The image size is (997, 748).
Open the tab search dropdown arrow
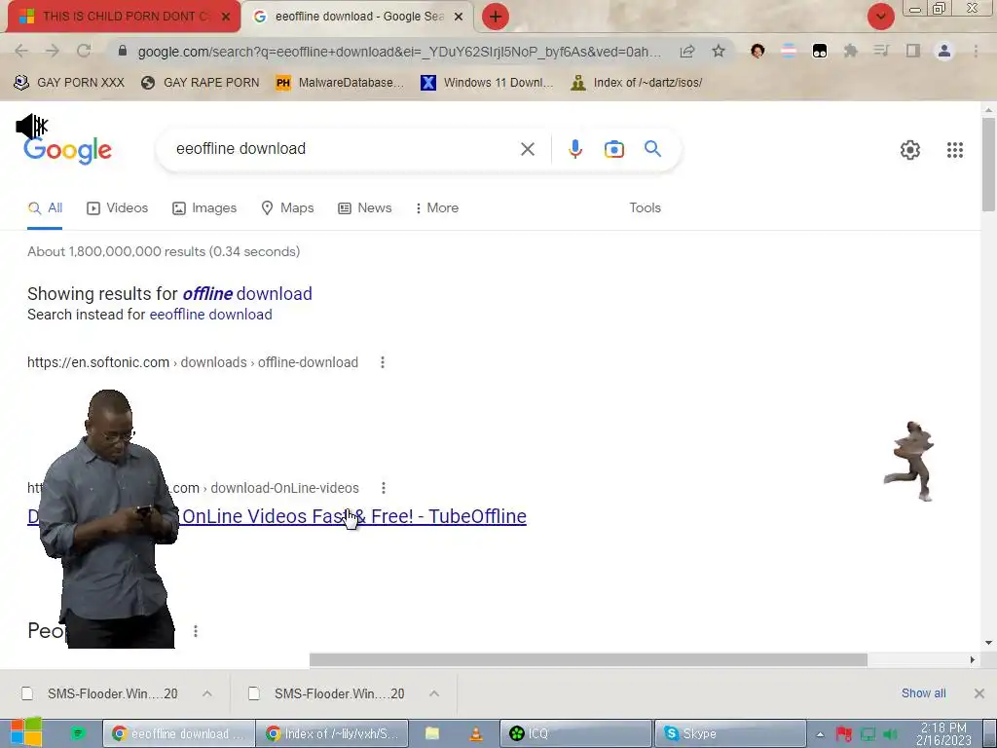(881, 17)
